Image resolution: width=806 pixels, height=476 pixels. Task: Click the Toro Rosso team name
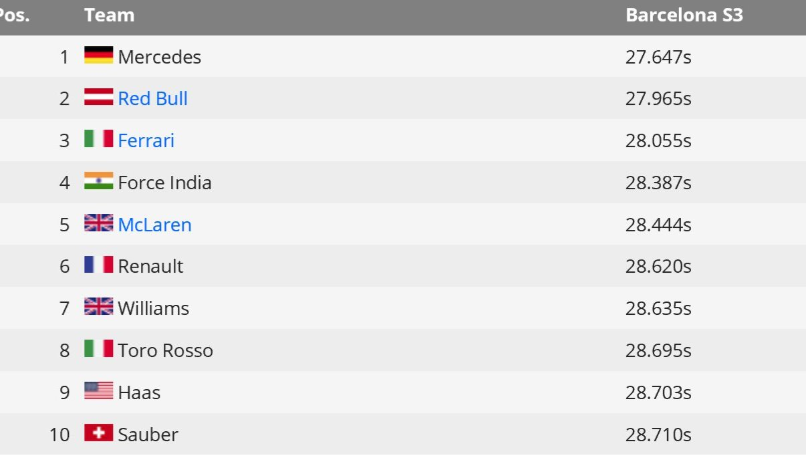point(165,350)
